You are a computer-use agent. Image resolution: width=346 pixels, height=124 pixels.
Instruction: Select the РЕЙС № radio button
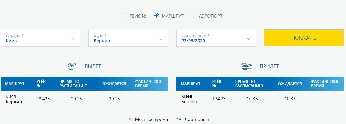coord(124,16)
